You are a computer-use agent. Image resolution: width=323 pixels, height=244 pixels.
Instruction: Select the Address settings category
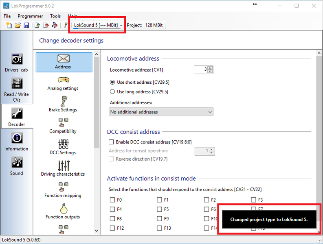pyautogui.click(x=64, y=62)
